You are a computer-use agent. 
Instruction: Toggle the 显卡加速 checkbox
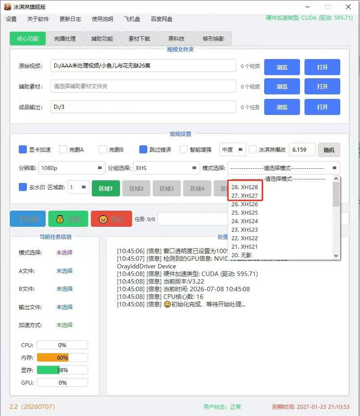pyautogui.click(x=23, y=150)
